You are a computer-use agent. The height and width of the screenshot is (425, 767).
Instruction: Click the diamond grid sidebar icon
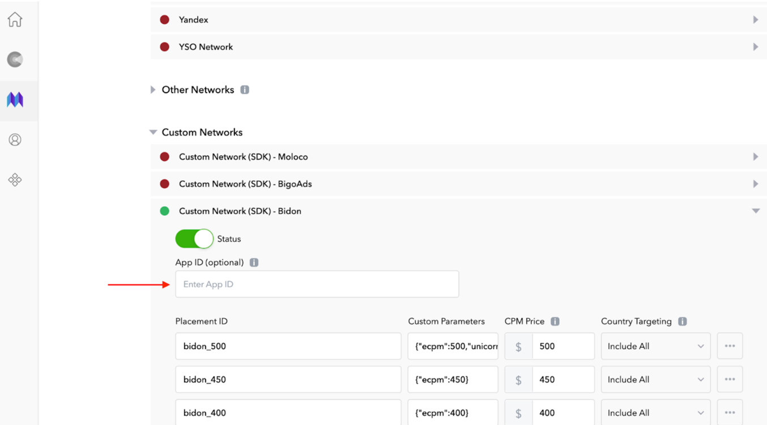point(15,180)
